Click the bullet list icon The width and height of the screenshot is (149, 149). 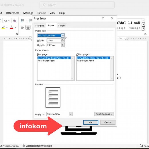(23, 21)
